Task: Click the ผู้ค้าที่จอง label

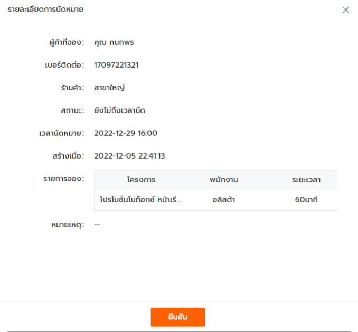Action: click(67, 42)
